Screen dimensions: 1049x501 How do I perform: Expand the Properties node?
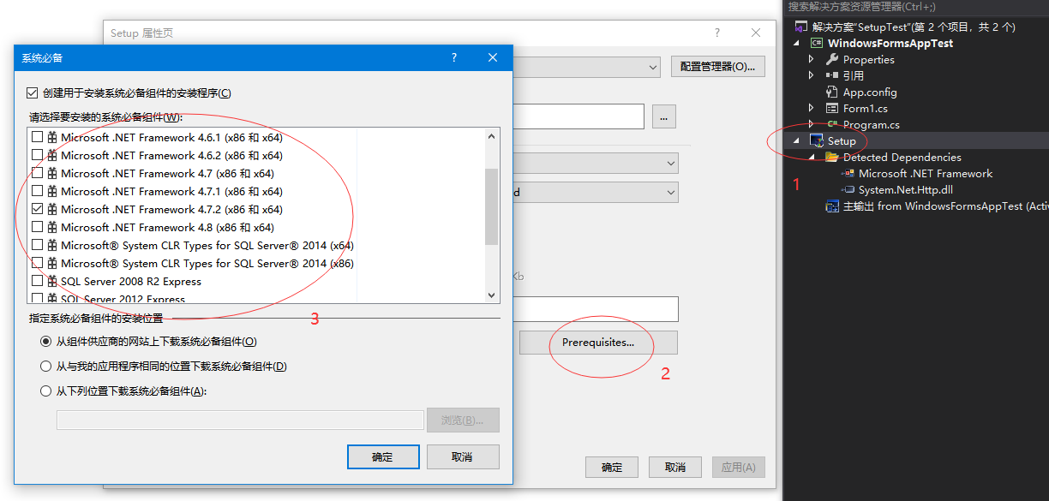812,59
